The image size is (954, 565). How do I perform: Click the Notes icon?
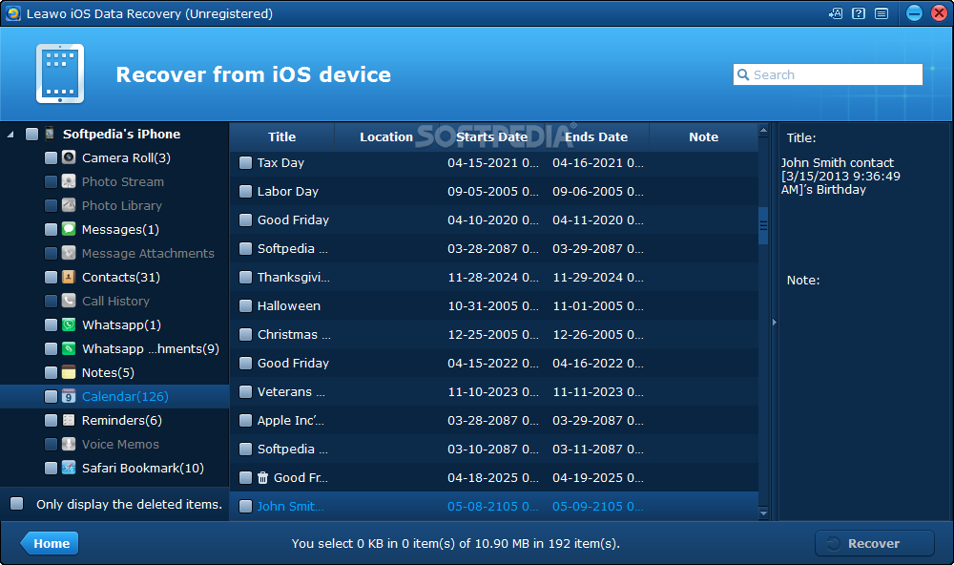(x=69, y=372)
